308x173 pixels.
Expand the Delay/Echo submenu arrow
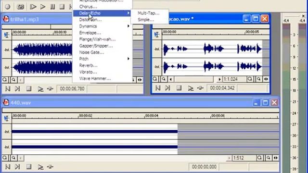tap(128, 13)
